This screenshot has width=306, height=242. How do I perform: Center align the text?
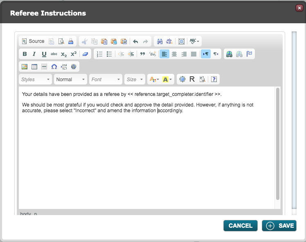tap(174, 54)
